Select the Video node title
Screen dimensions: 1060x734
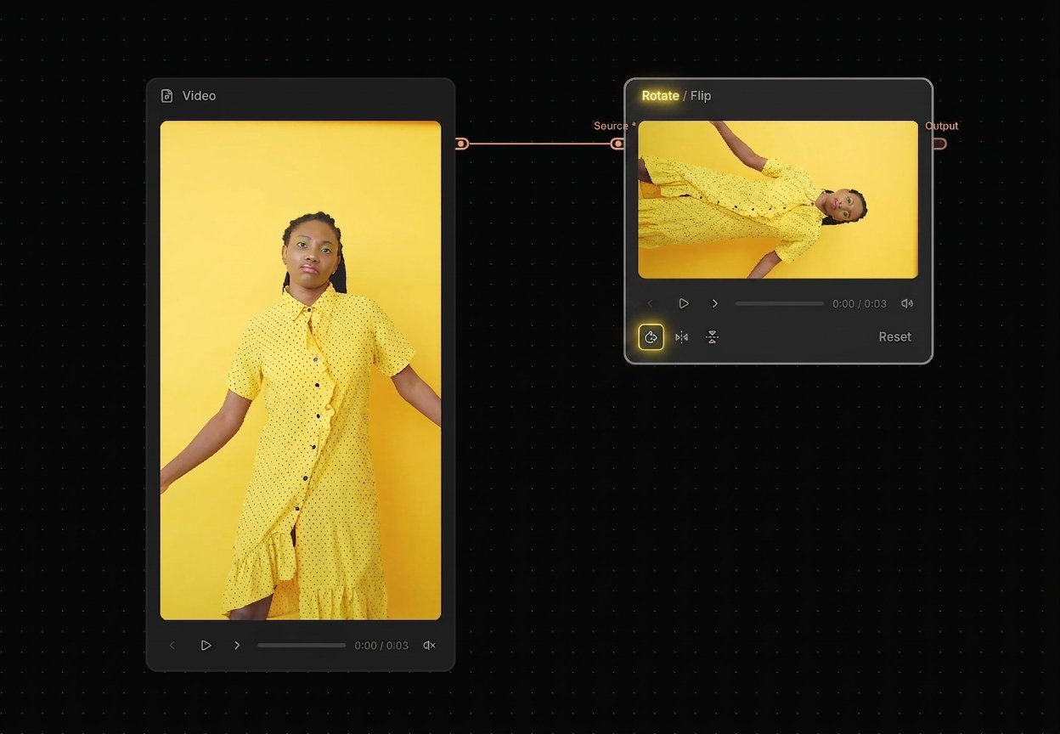point(199,96)
